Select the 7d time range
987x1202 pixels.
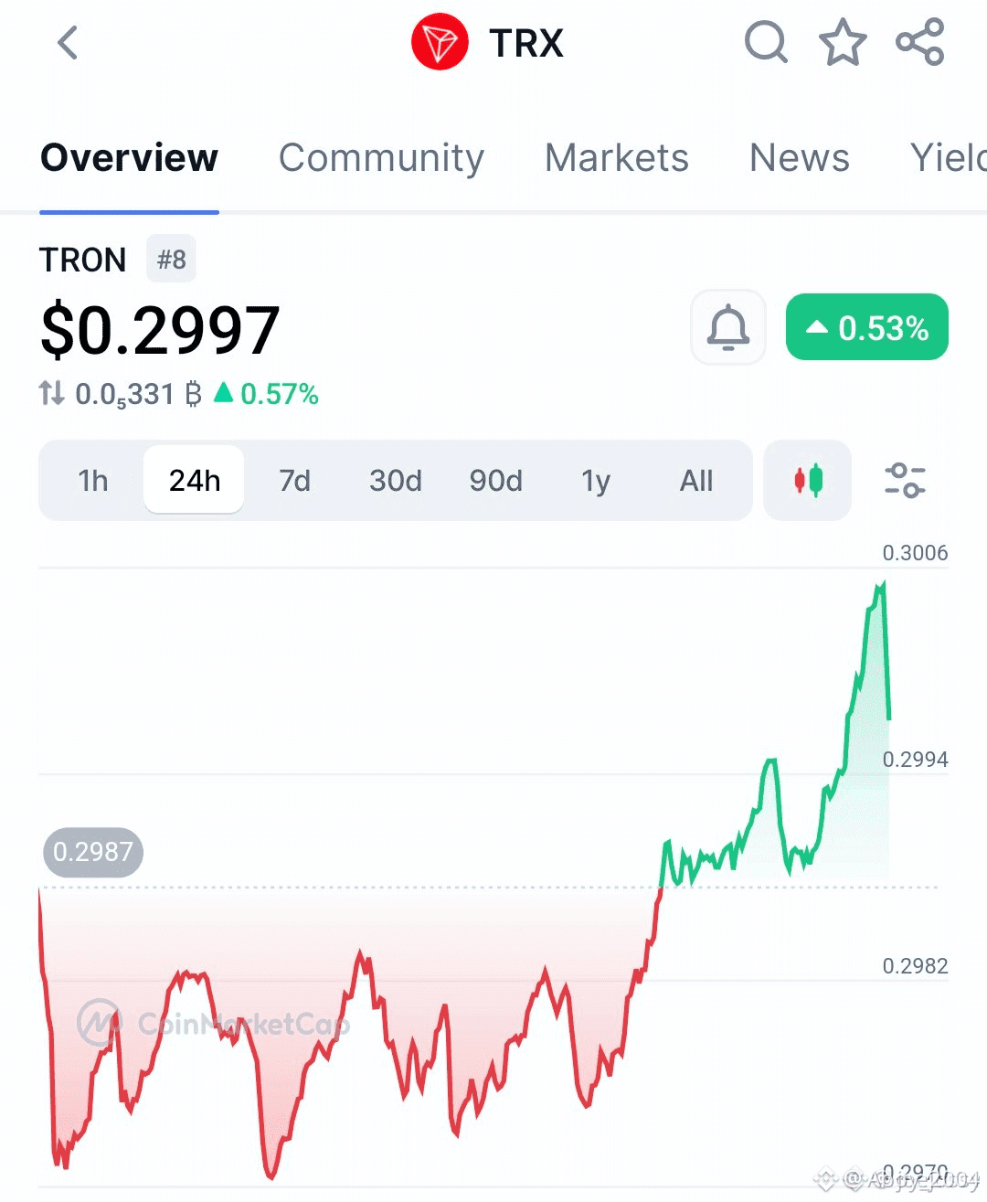(294, 480)
